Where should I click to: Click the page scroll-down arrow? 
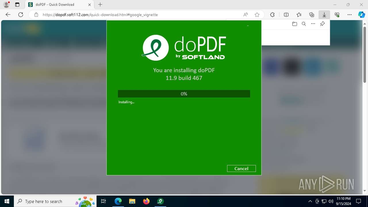(365, 191)
